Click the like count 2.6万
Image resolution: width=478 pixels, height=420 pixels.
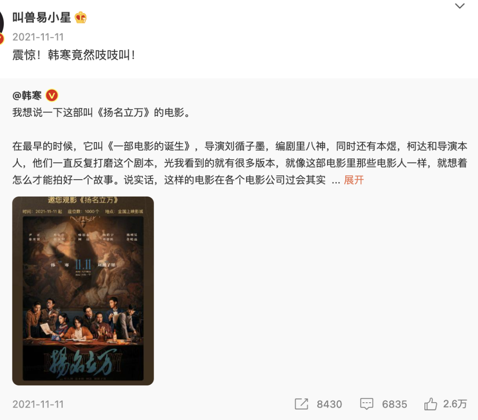[455, 404]
